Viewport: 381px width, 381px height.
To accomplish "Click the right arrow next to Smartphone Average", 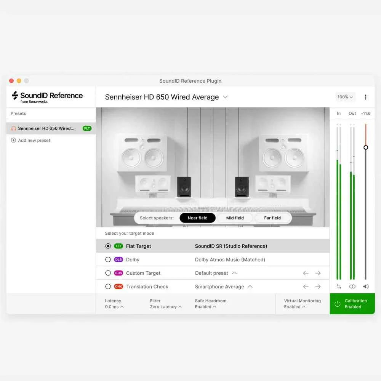I will [x=318, y=287].
